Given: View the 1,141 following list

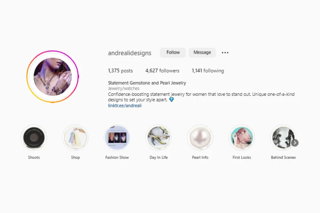Looking at the screenshot, I should [208, 71].
